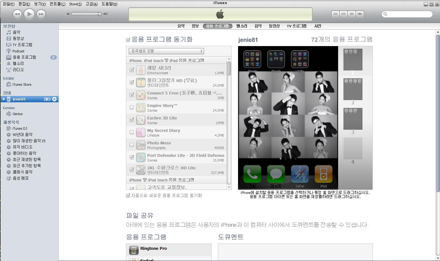Open the 편집 menu
This screenshot has width=440, height=261.
pyautogui.click(x=24, y=4)
